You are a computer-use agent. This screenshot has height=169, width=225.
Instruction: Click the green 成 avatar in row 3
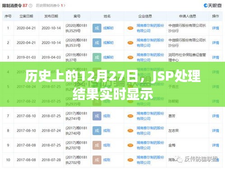click(97, 57)
